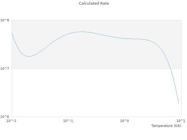The height and width of the screenshot is (140, 187).
Task: Click the 10^6 y-axis label
Action: [6, 117]
